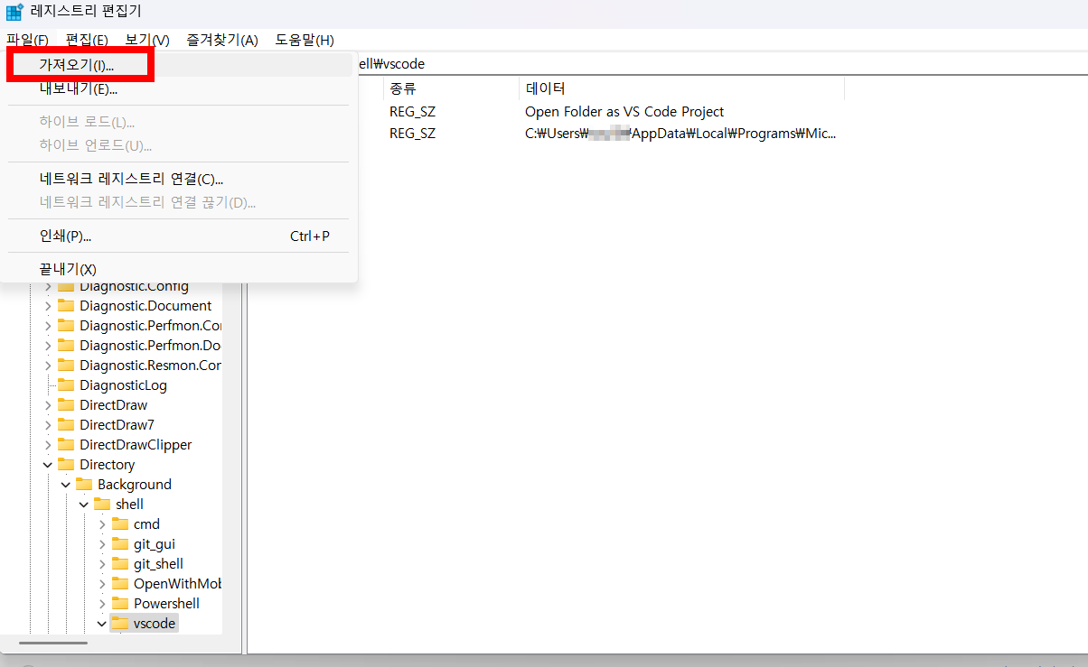Click folder icon of DirectDraw7

click(x=66, y=425)
